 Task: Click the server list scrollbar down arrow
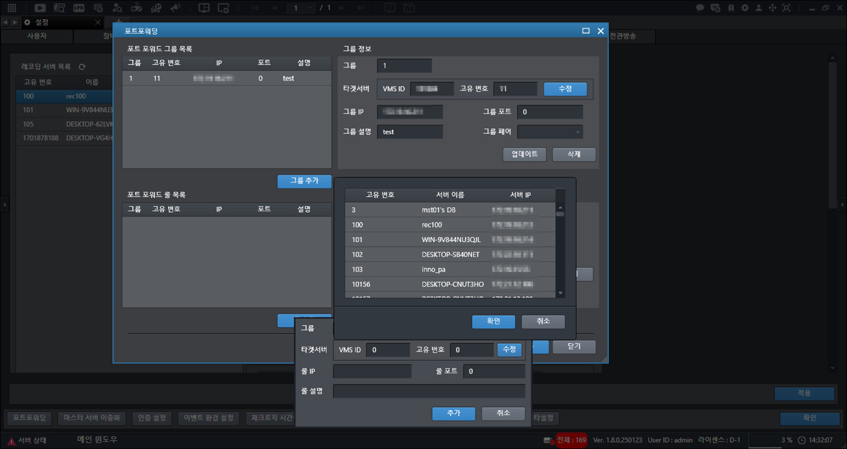[x=560, y=293]
